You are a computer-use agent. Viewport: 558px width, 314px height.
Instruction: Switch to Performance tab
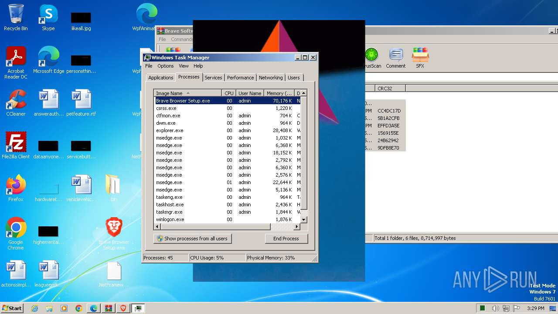pos(240,78)
